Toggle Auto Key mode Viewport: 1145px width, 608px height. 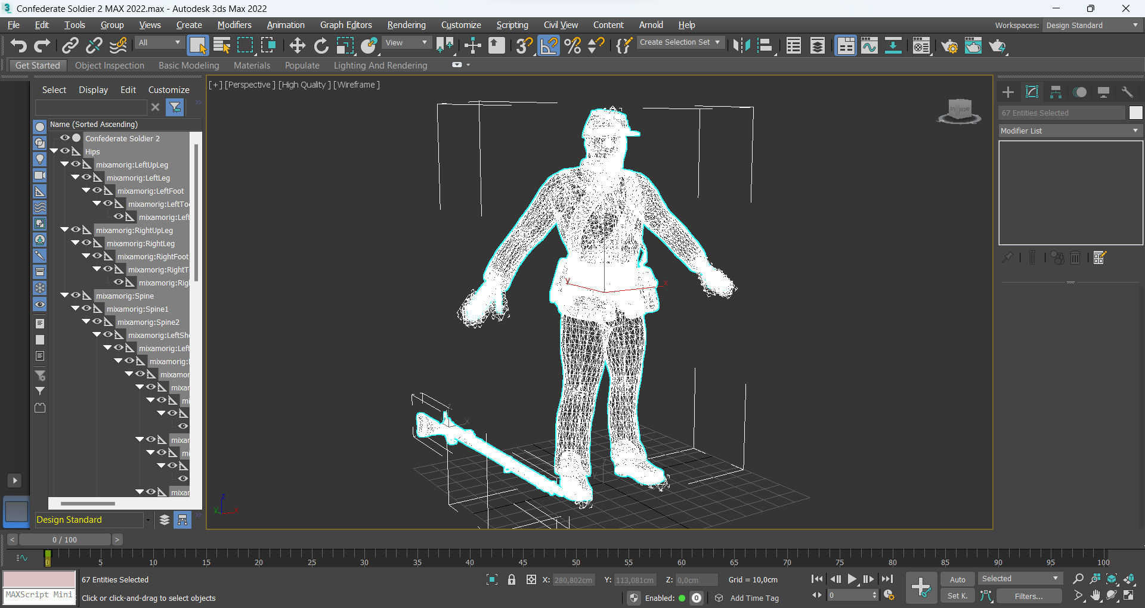click(957, 579)
